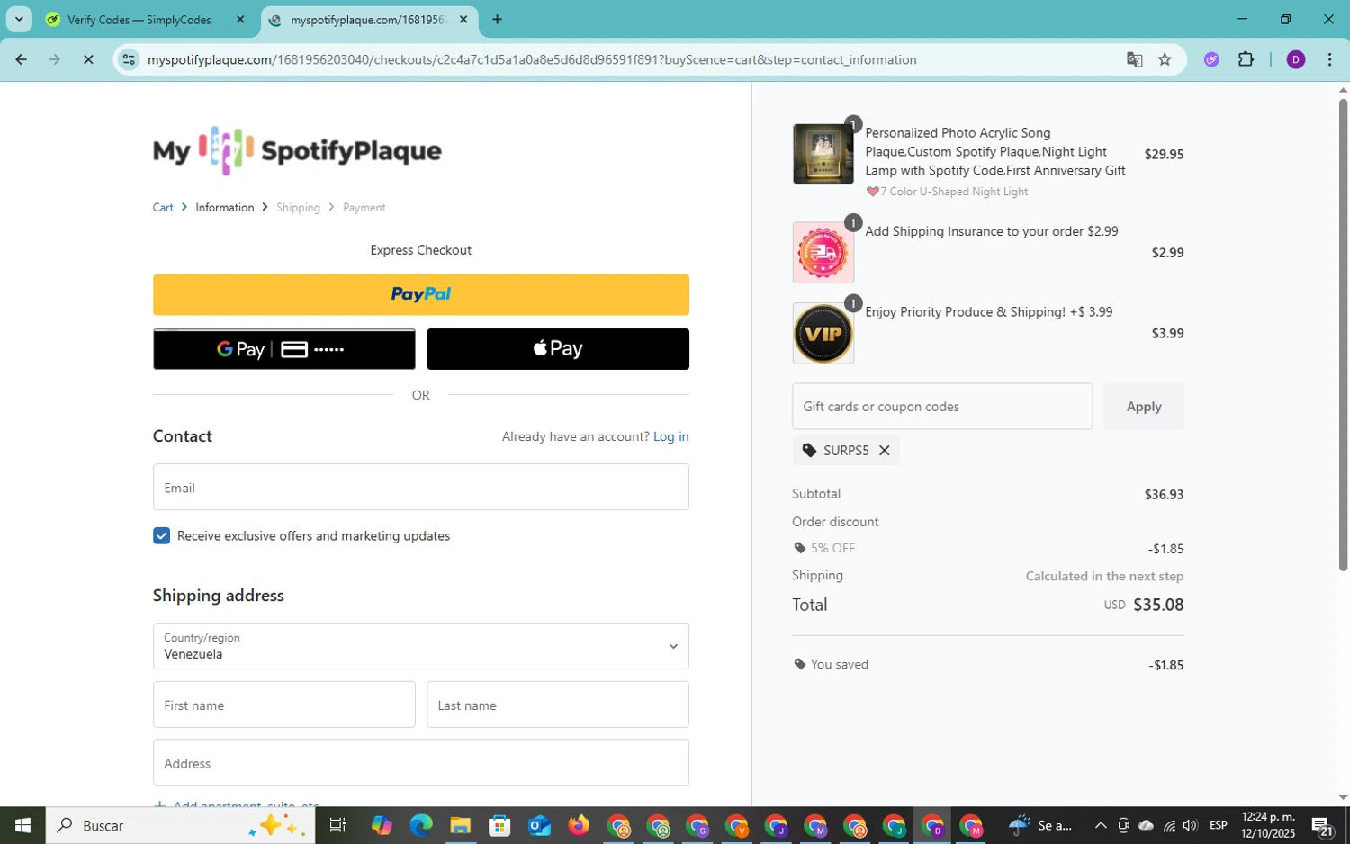Click the VIP priority shipping thumbnail
Screen dimensions: 1350x844
823,333
